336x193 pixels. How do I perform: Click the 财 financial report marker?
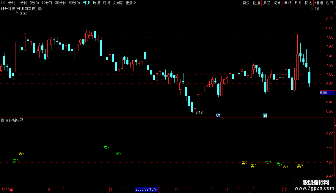tap(218, 116)
